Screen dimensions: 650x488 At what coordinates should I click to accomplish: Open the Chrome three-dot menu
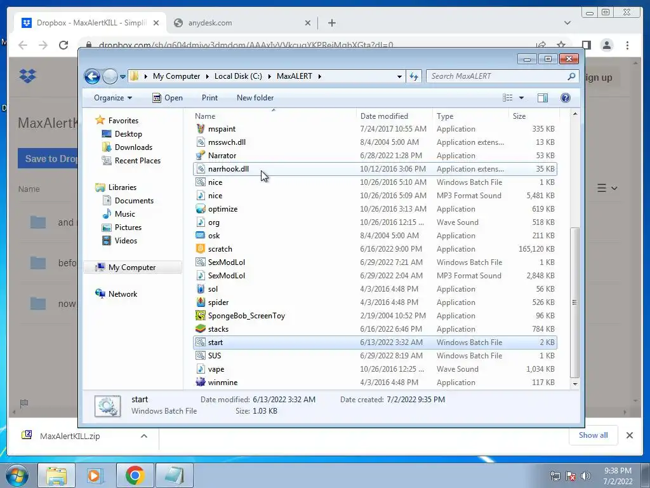[x=627, y=45]
